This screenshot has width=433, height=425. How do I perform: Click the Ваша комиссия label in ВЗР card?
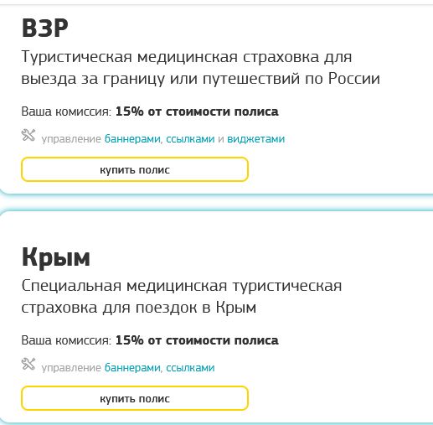(66, 111)
